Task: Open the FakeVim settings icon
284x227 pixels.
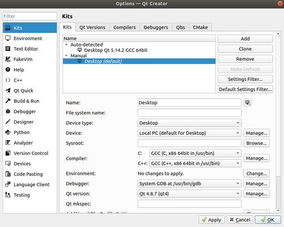Action: tap(8, 59)
